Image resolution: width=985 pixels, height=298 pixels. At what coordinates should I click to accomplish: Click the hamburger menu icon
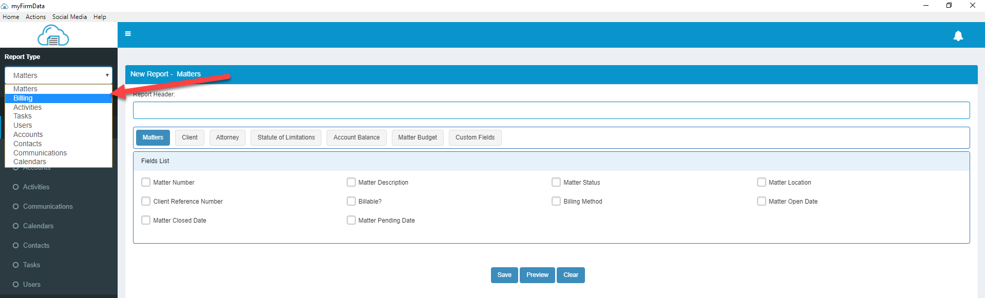tap(128, 34)
